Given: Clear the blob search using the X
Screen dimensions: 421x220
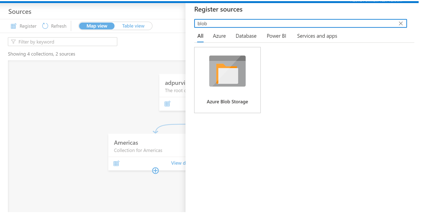Looking at the screenshot, I should 400,23.
